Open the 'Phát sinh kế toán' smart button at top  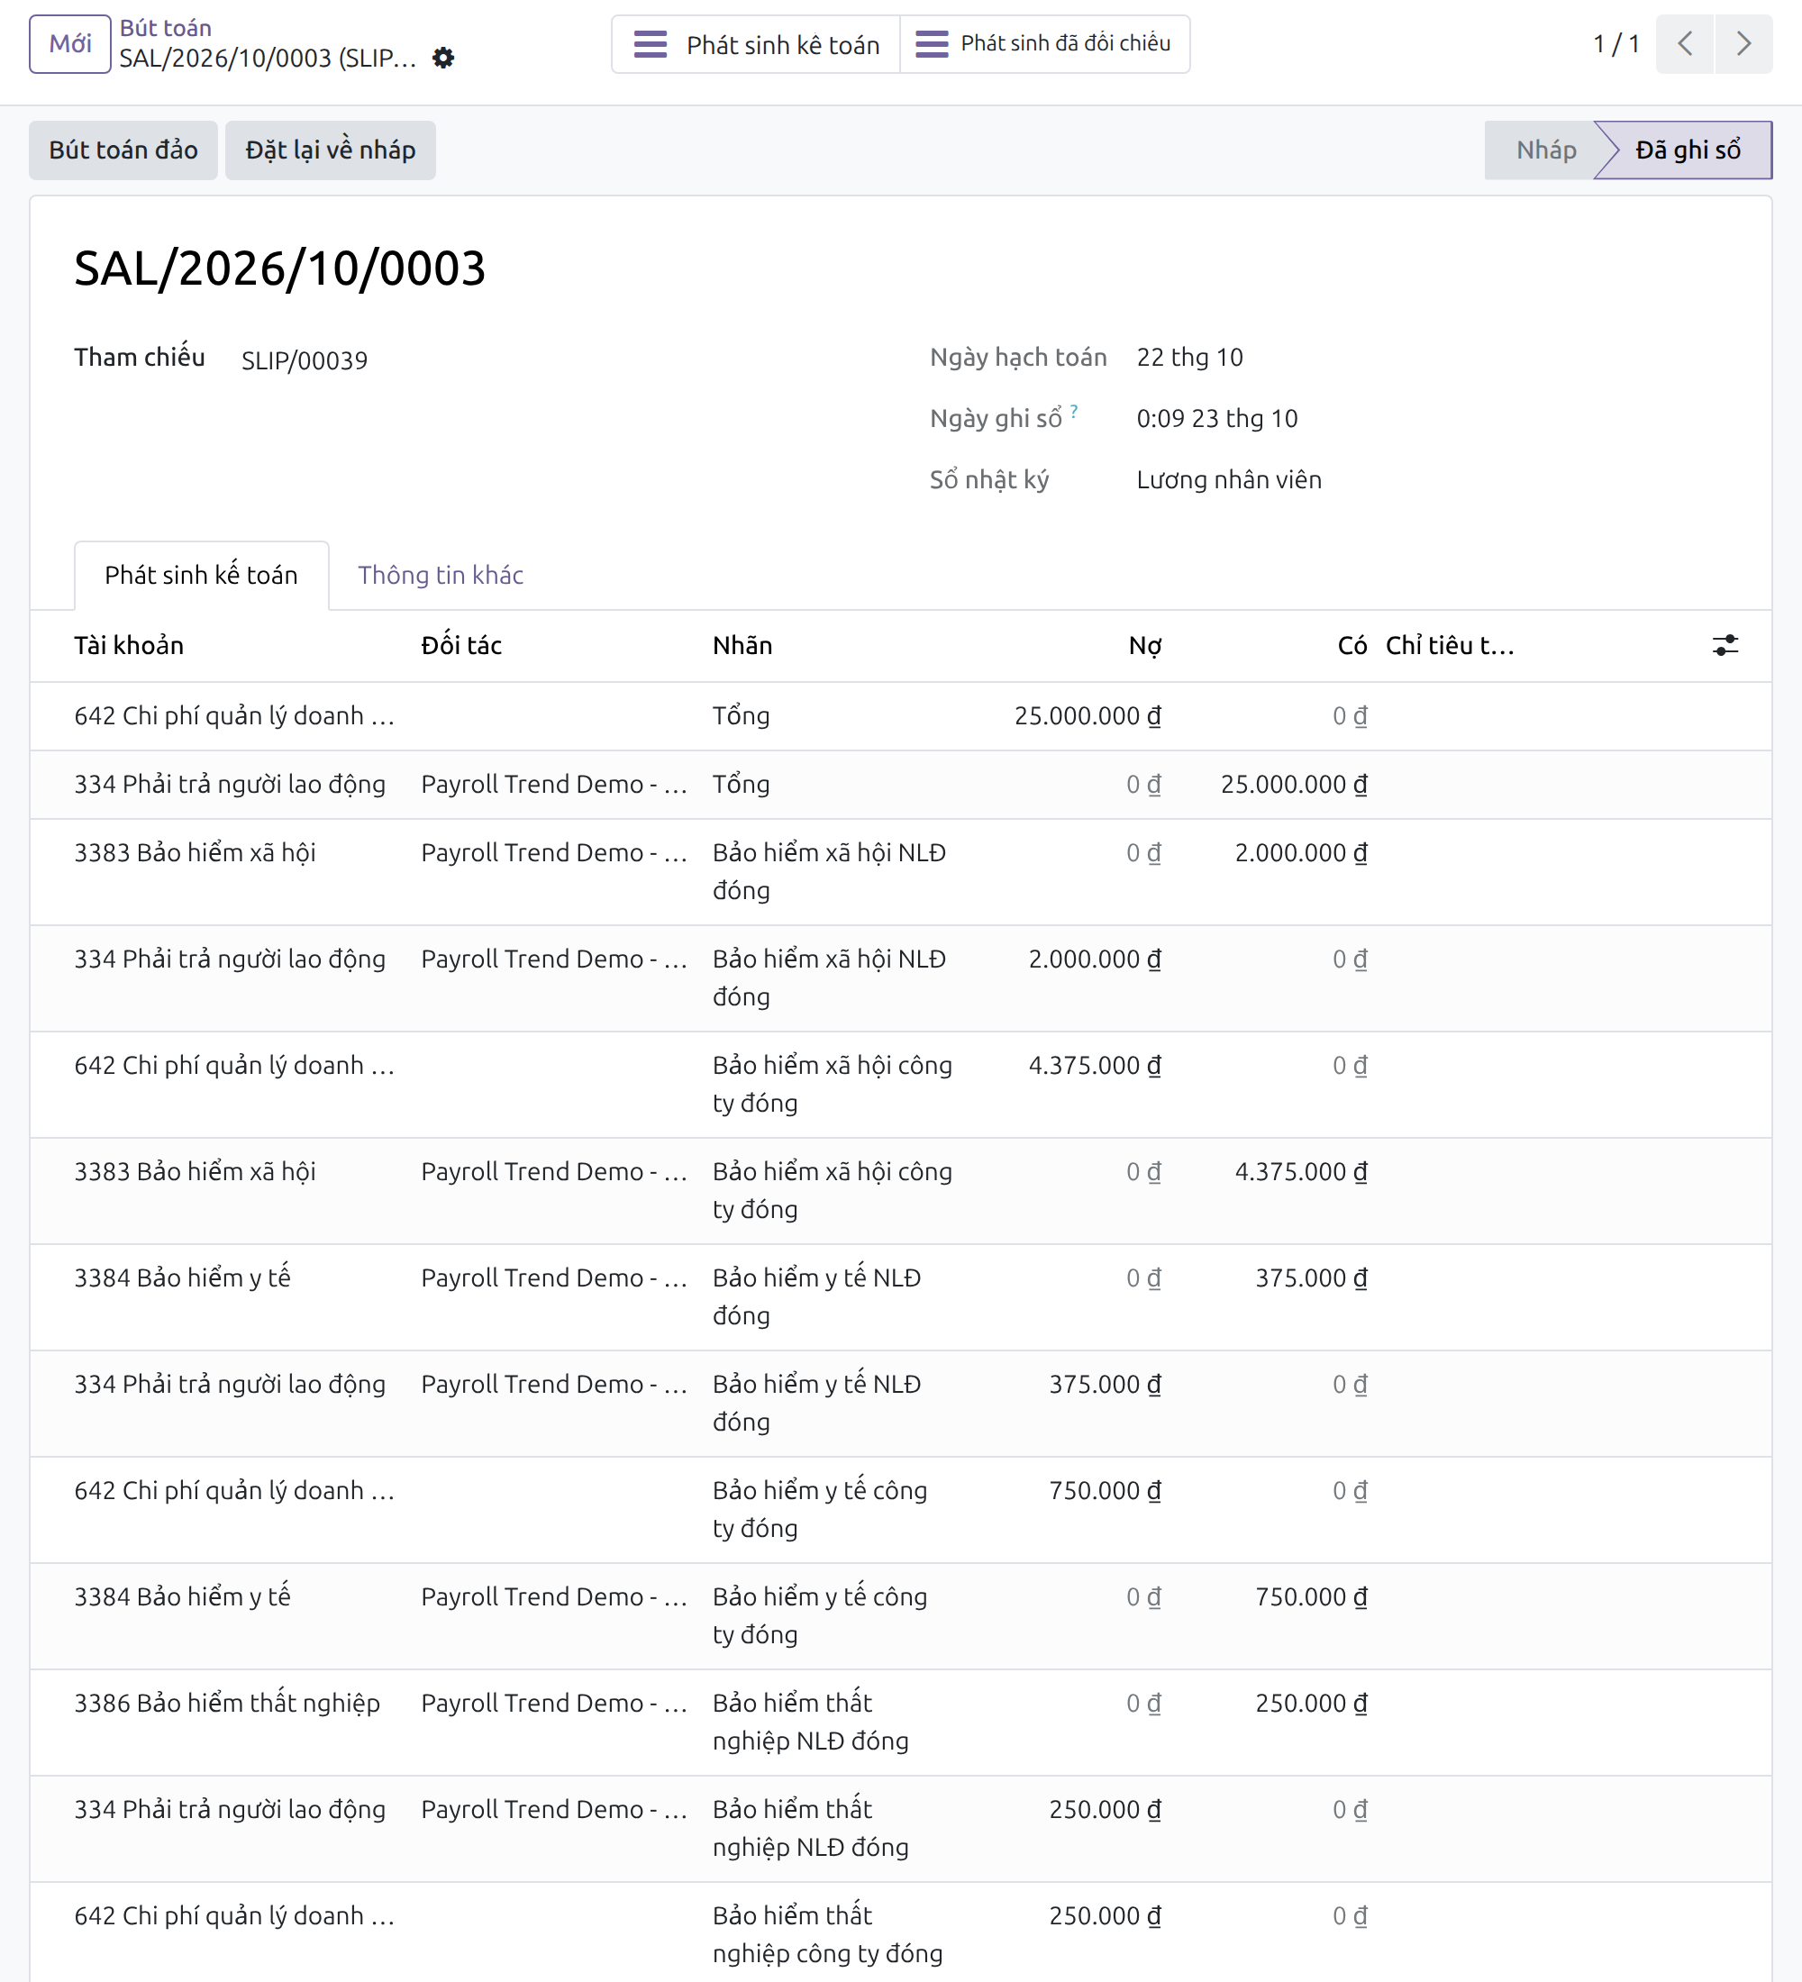click(x=756, y=44)
